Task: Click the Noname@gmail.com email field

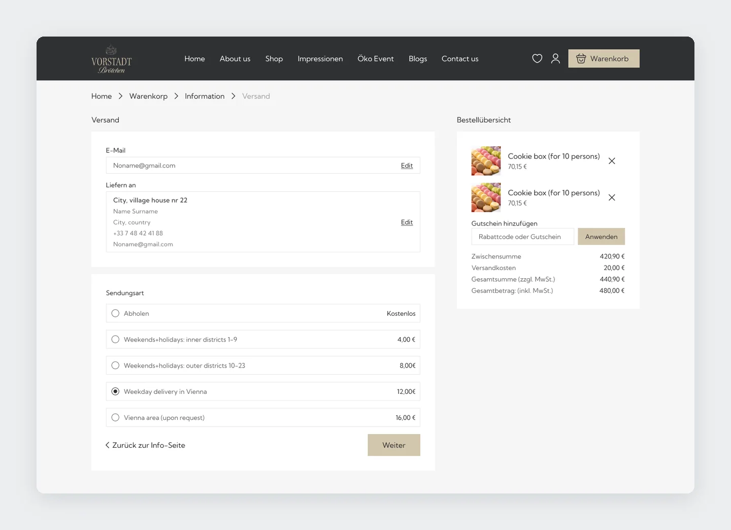Action: click(x=263, y=165)
